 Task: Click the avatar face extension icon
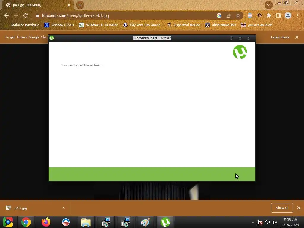[x=259, y=15]
